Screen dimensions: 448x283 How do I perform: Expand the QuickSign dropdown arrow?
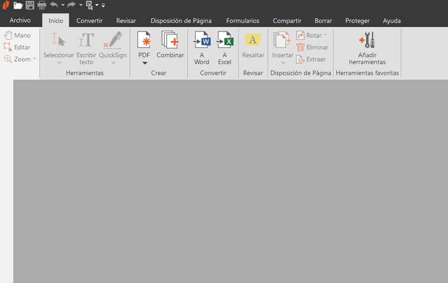tap(113, 63)
